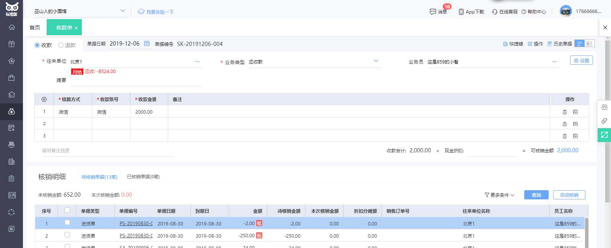Expand 更多条件 filter options
The image size is (611, 248).
pos(499,195)
